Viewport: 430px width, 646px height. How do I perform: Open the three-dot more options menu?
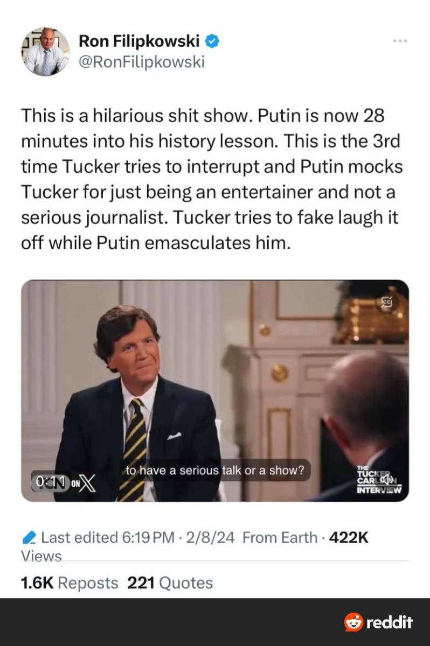click(x=400, y=41)
